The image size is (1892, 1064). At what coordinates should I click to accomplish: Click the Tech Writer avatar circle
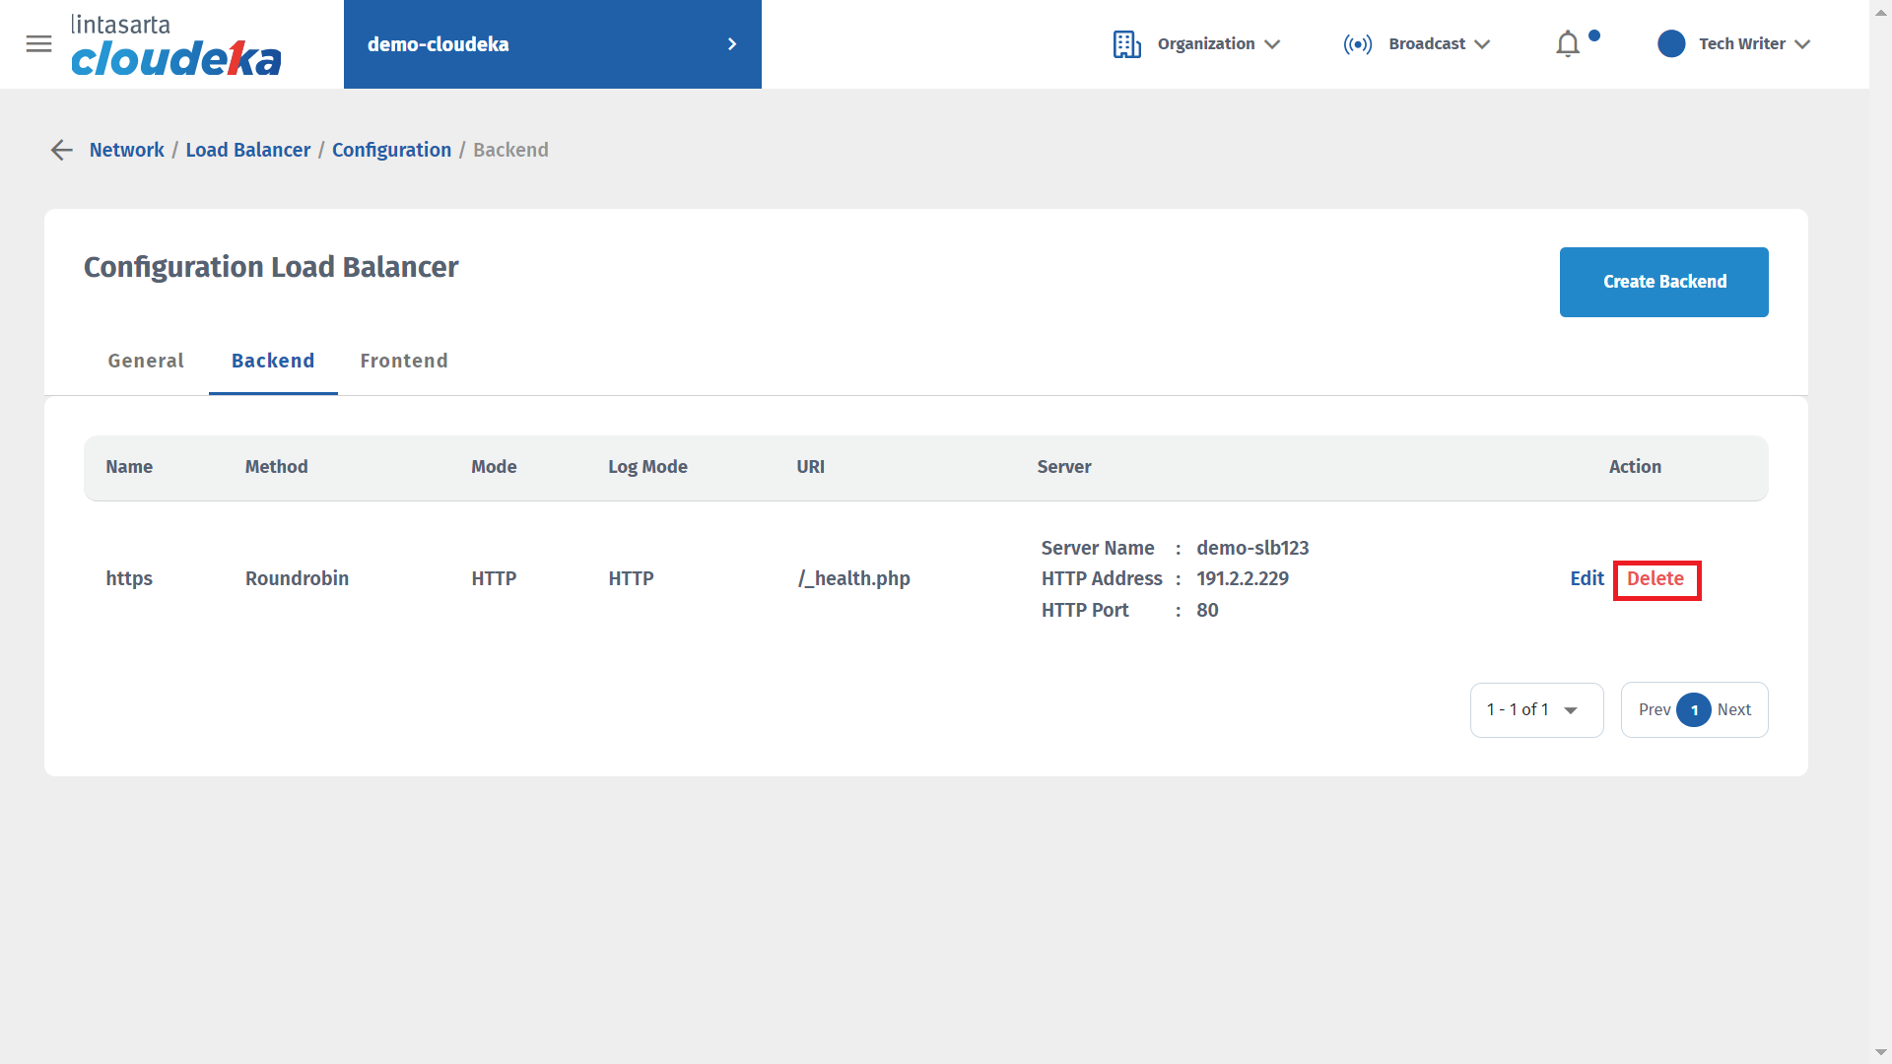tap(1671, 44)
